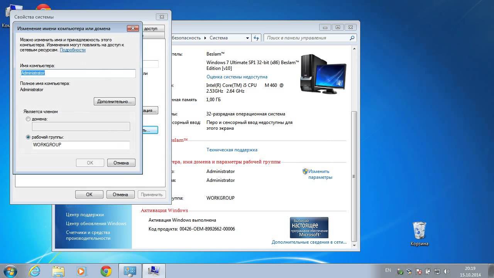Image resolution: width=494 pixels, height=278 pixels.
Task: Select the "домена" radio button
Action: [x=28, y=119]
